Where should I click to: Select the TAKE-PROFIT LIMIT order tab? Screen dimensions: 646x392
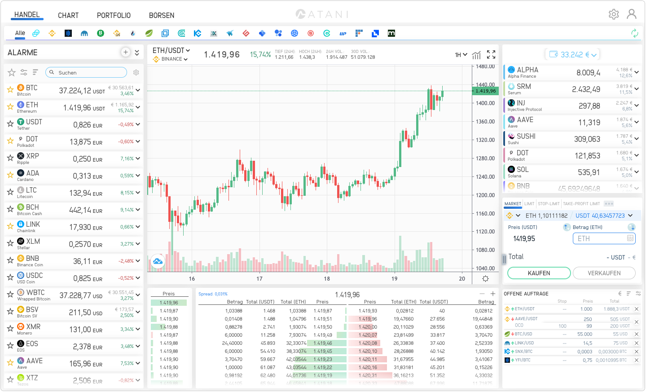tap(581, 204)
